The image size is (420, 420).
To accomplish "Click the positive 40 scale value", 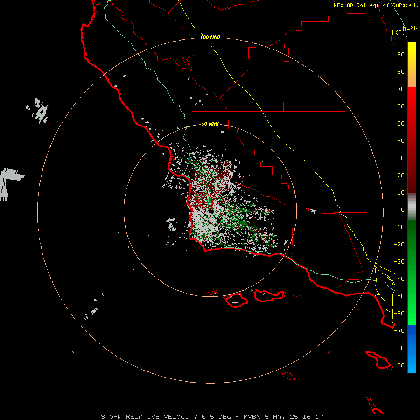I will point(401,141).
